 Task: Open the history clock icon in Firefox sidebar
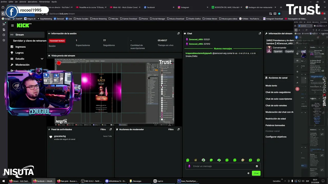click(x=4, y=35)
